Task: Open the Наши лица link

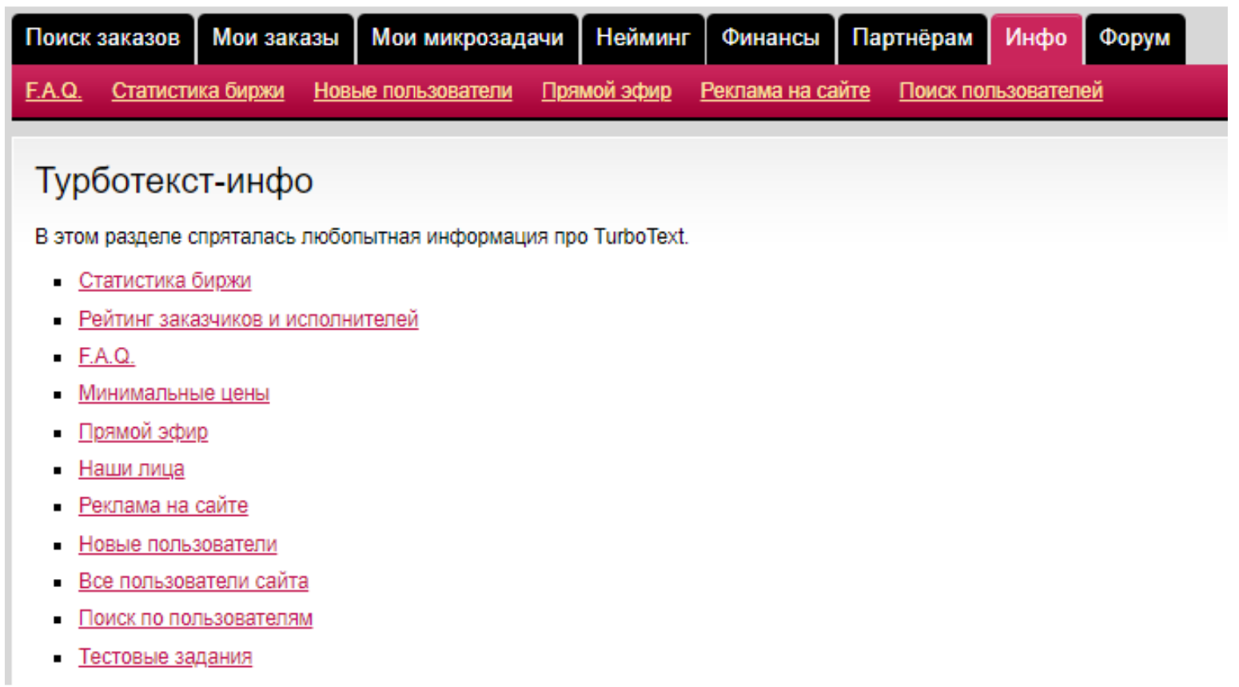Action: [x=131, y=469]
